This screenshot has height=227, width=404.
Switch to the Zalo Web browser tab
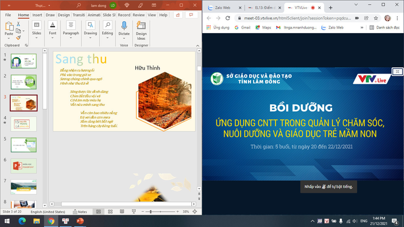pyautogui.click(x=222, y=8)
